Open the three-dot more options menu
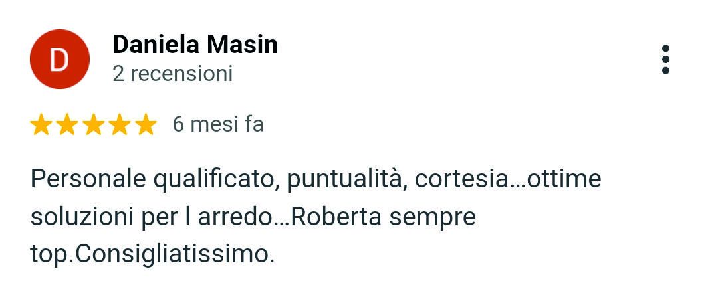The width and height of the screenshot is (718, 289). click(665, 60)
